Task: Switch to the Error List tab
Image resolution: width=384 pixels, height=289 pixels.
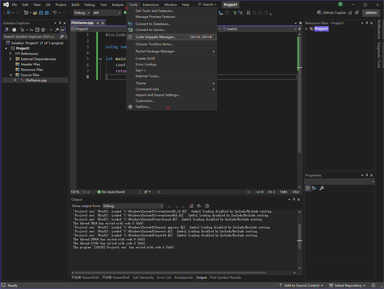Action: click(x=164, y=277)
